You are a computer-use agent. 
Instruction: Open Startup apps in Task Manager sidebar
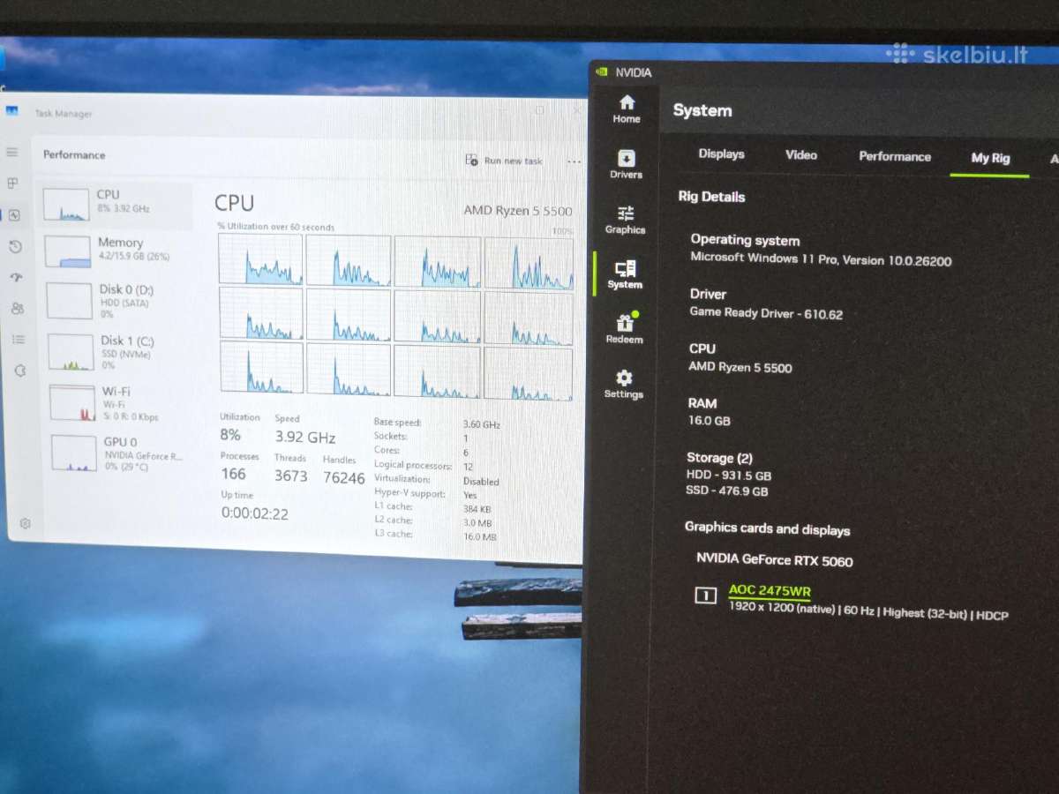click(16, 277)
